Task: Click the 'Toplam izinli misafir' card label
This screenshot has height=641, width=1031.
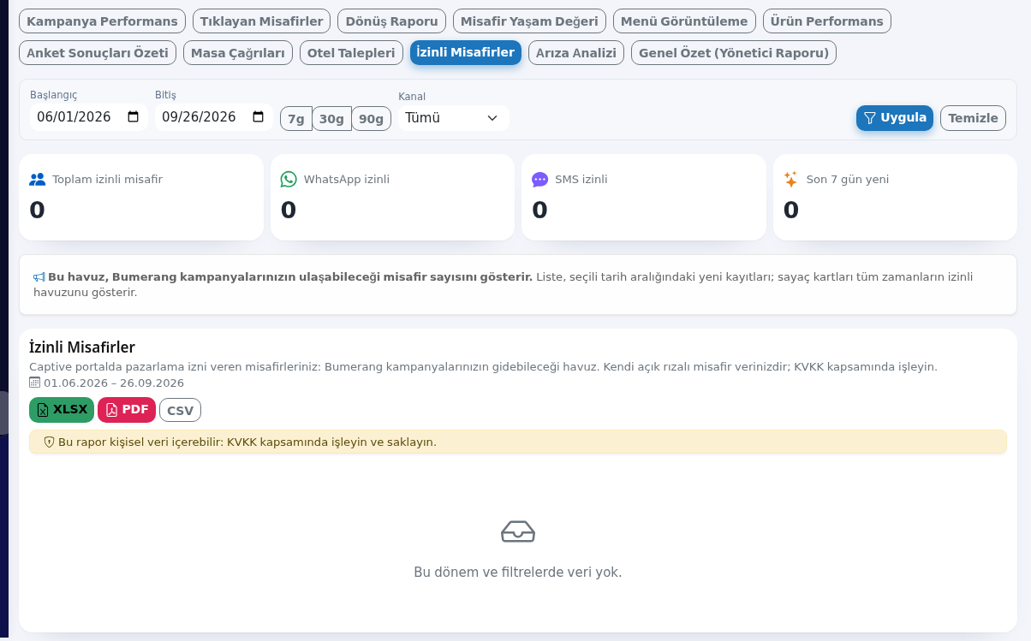Action: pos(107,179)
